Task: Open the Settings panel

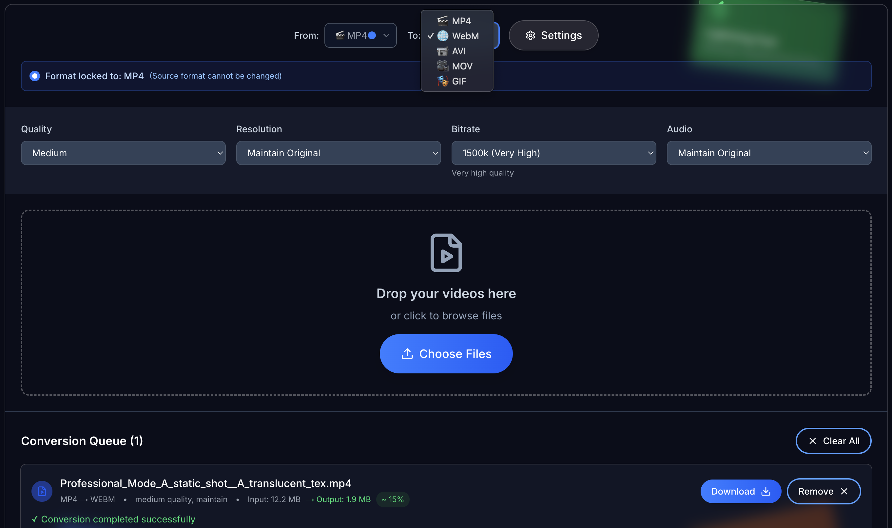Action: pyautogui.click(x=553, y=35)
